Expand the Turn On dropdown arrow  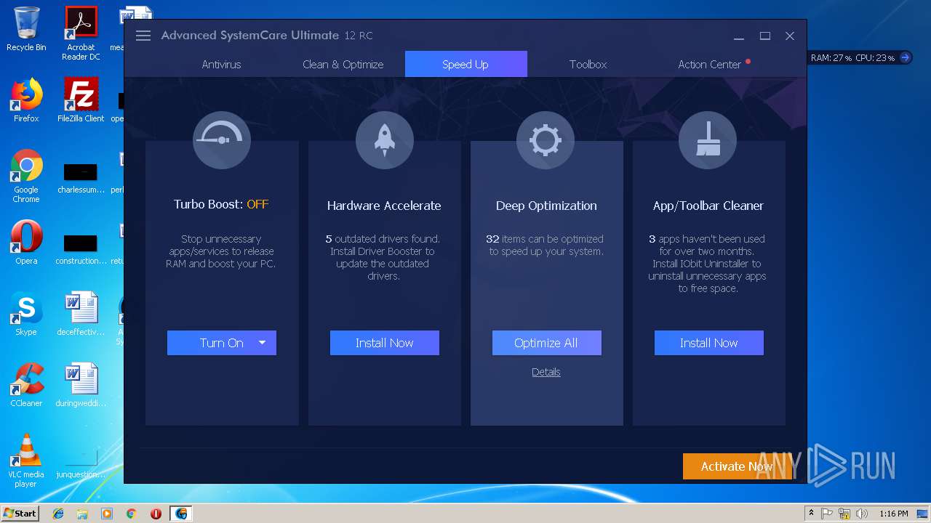tap(263, 343)
